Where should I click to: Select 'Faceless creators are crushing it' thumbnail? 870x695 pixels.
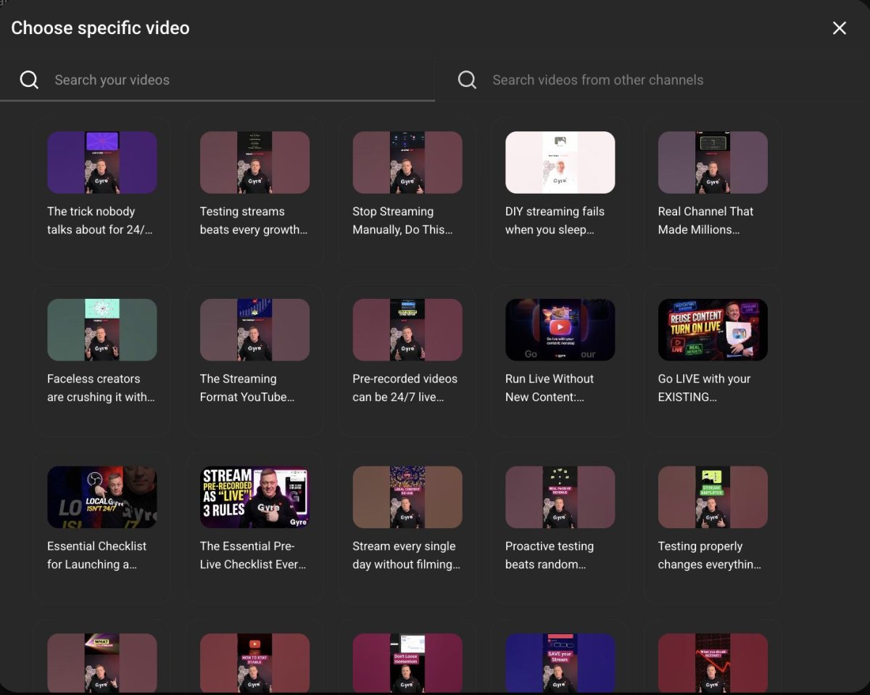102,330
